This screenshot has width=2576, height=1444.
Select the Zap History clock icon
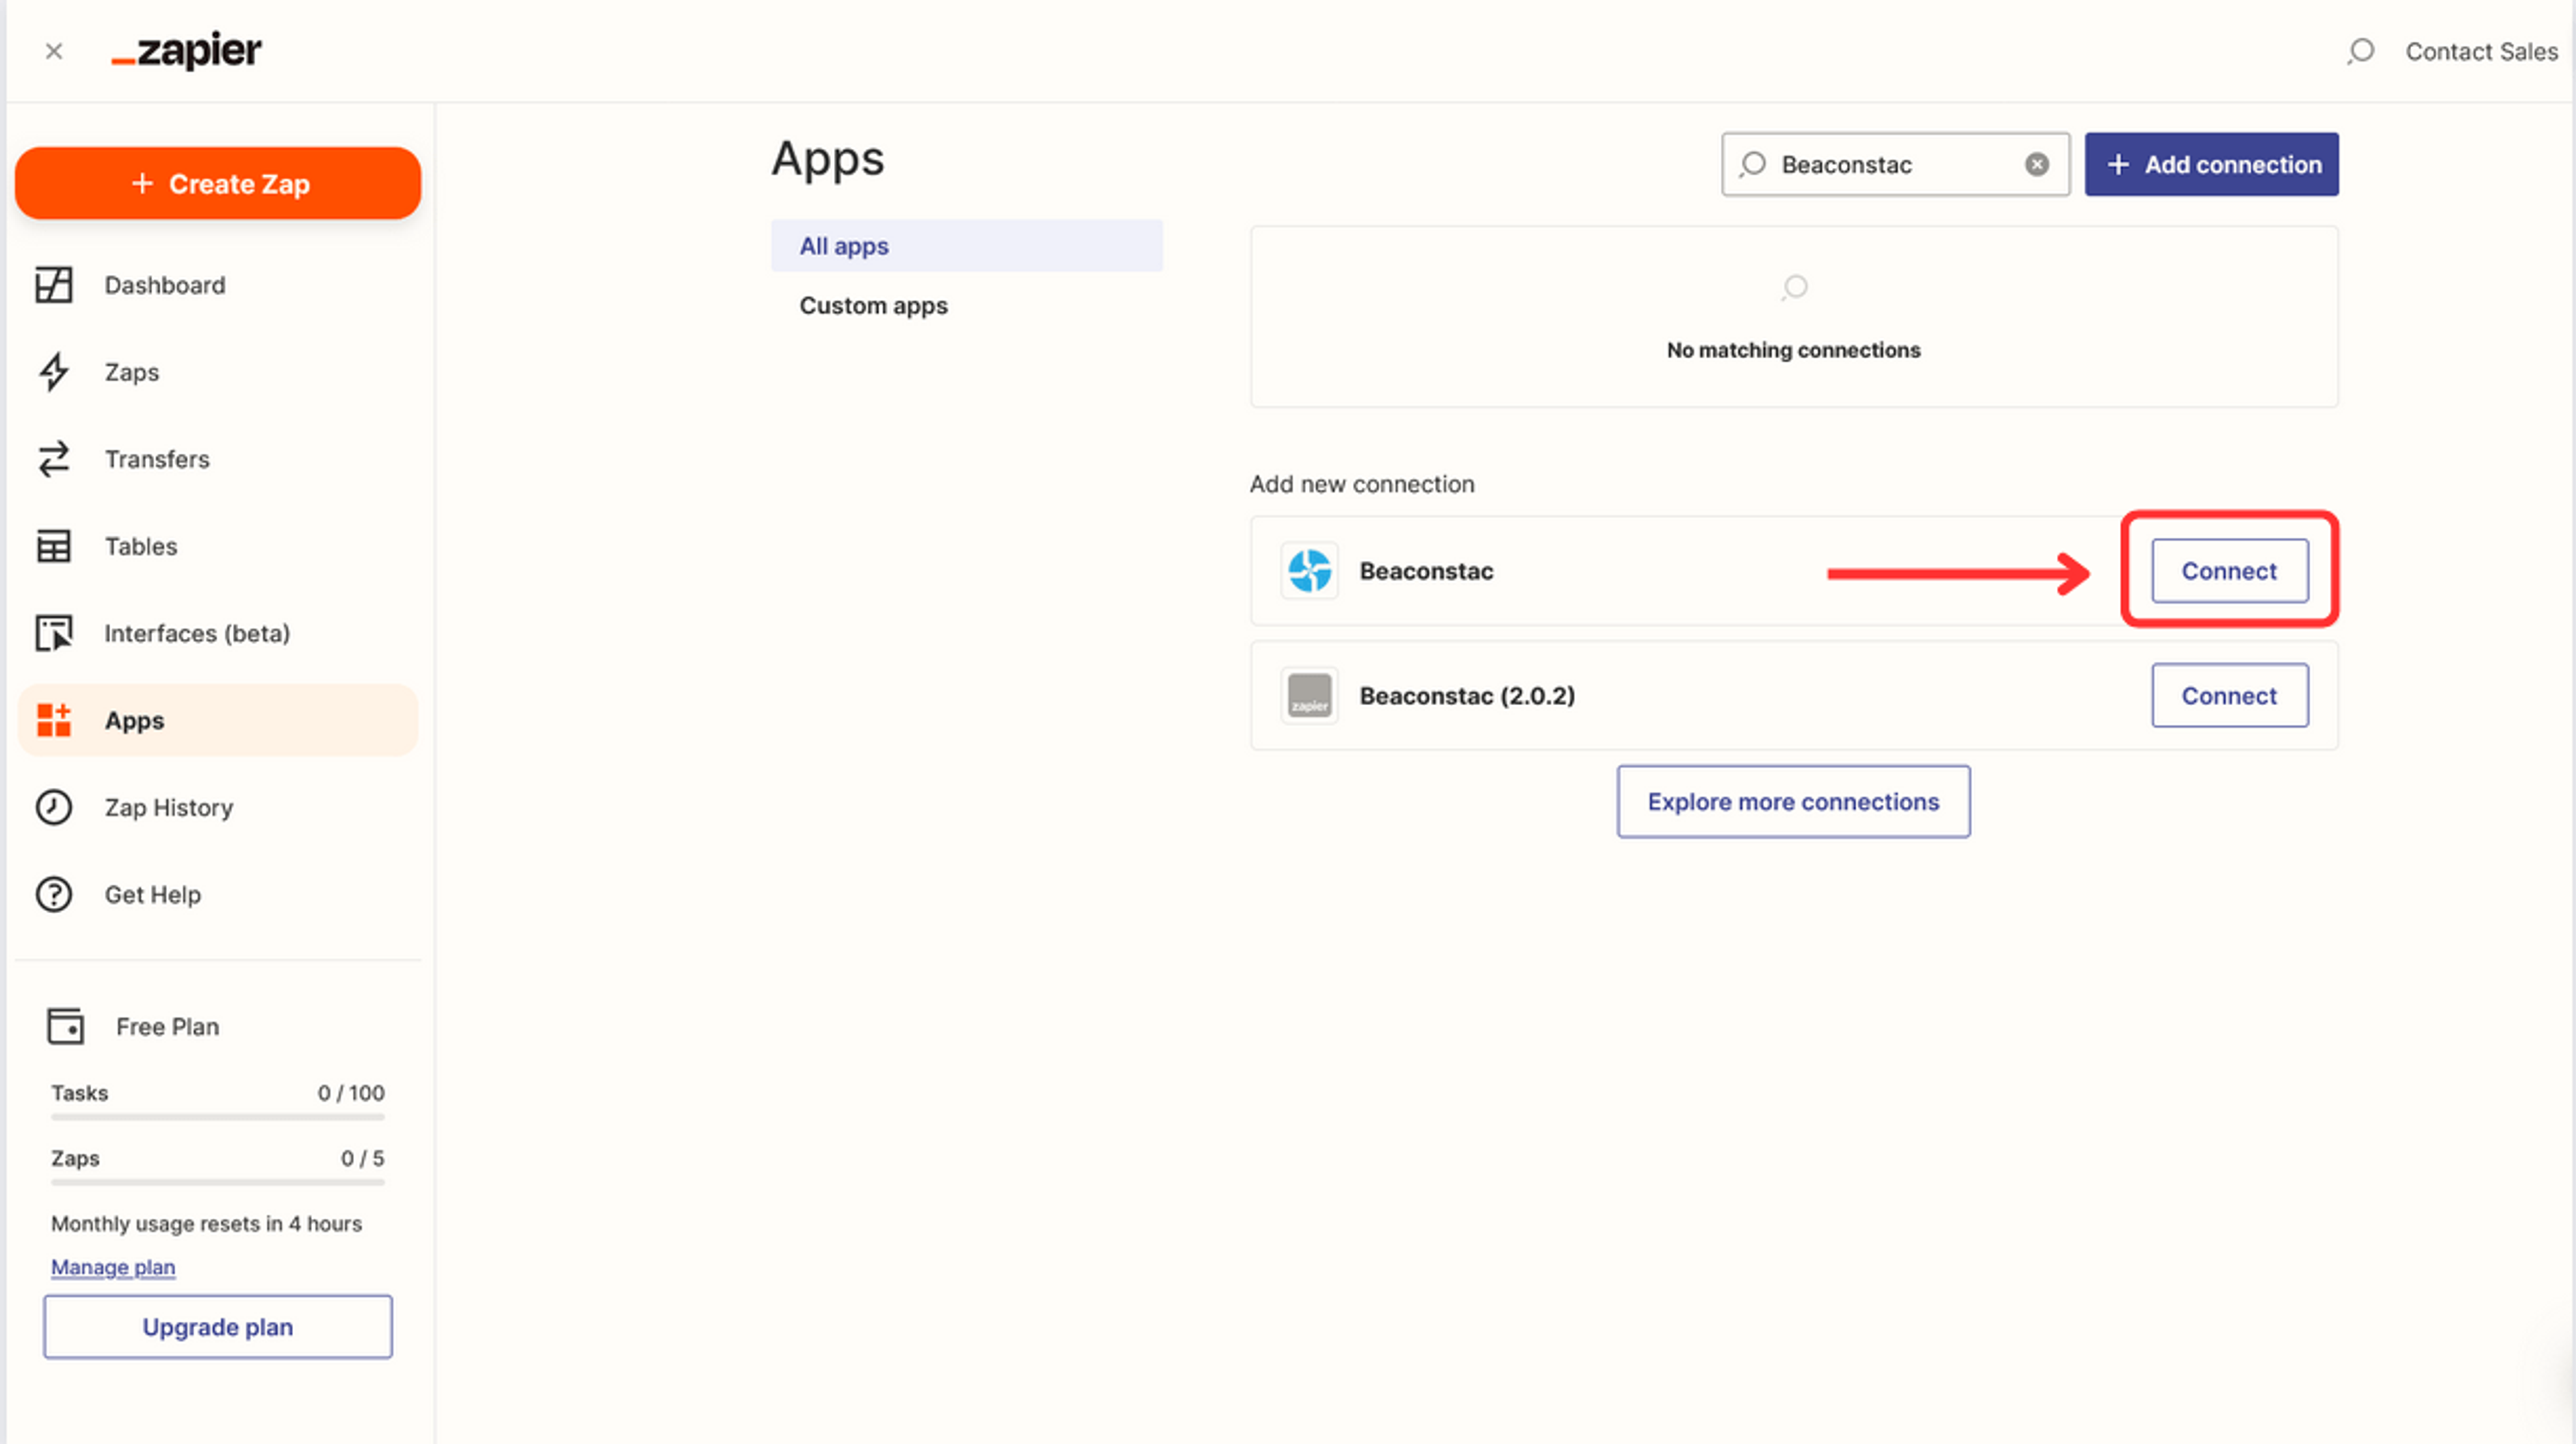[x=54, y=807]
